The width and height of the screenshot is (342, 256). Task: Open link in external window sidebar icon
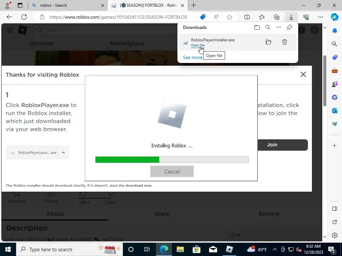335,222
